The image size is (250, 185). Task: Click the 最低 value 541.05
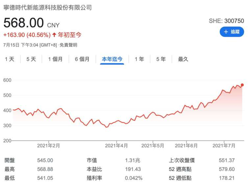(x=45, y=178)
